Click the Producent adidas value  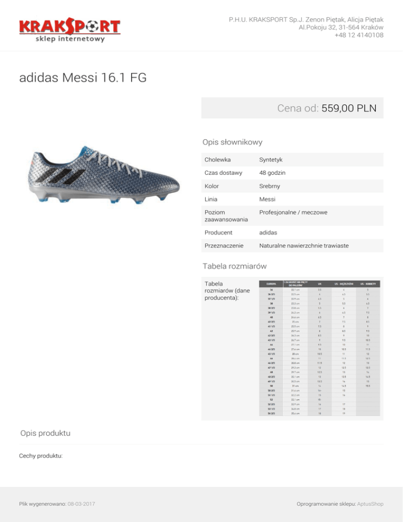tap(268, 233)
